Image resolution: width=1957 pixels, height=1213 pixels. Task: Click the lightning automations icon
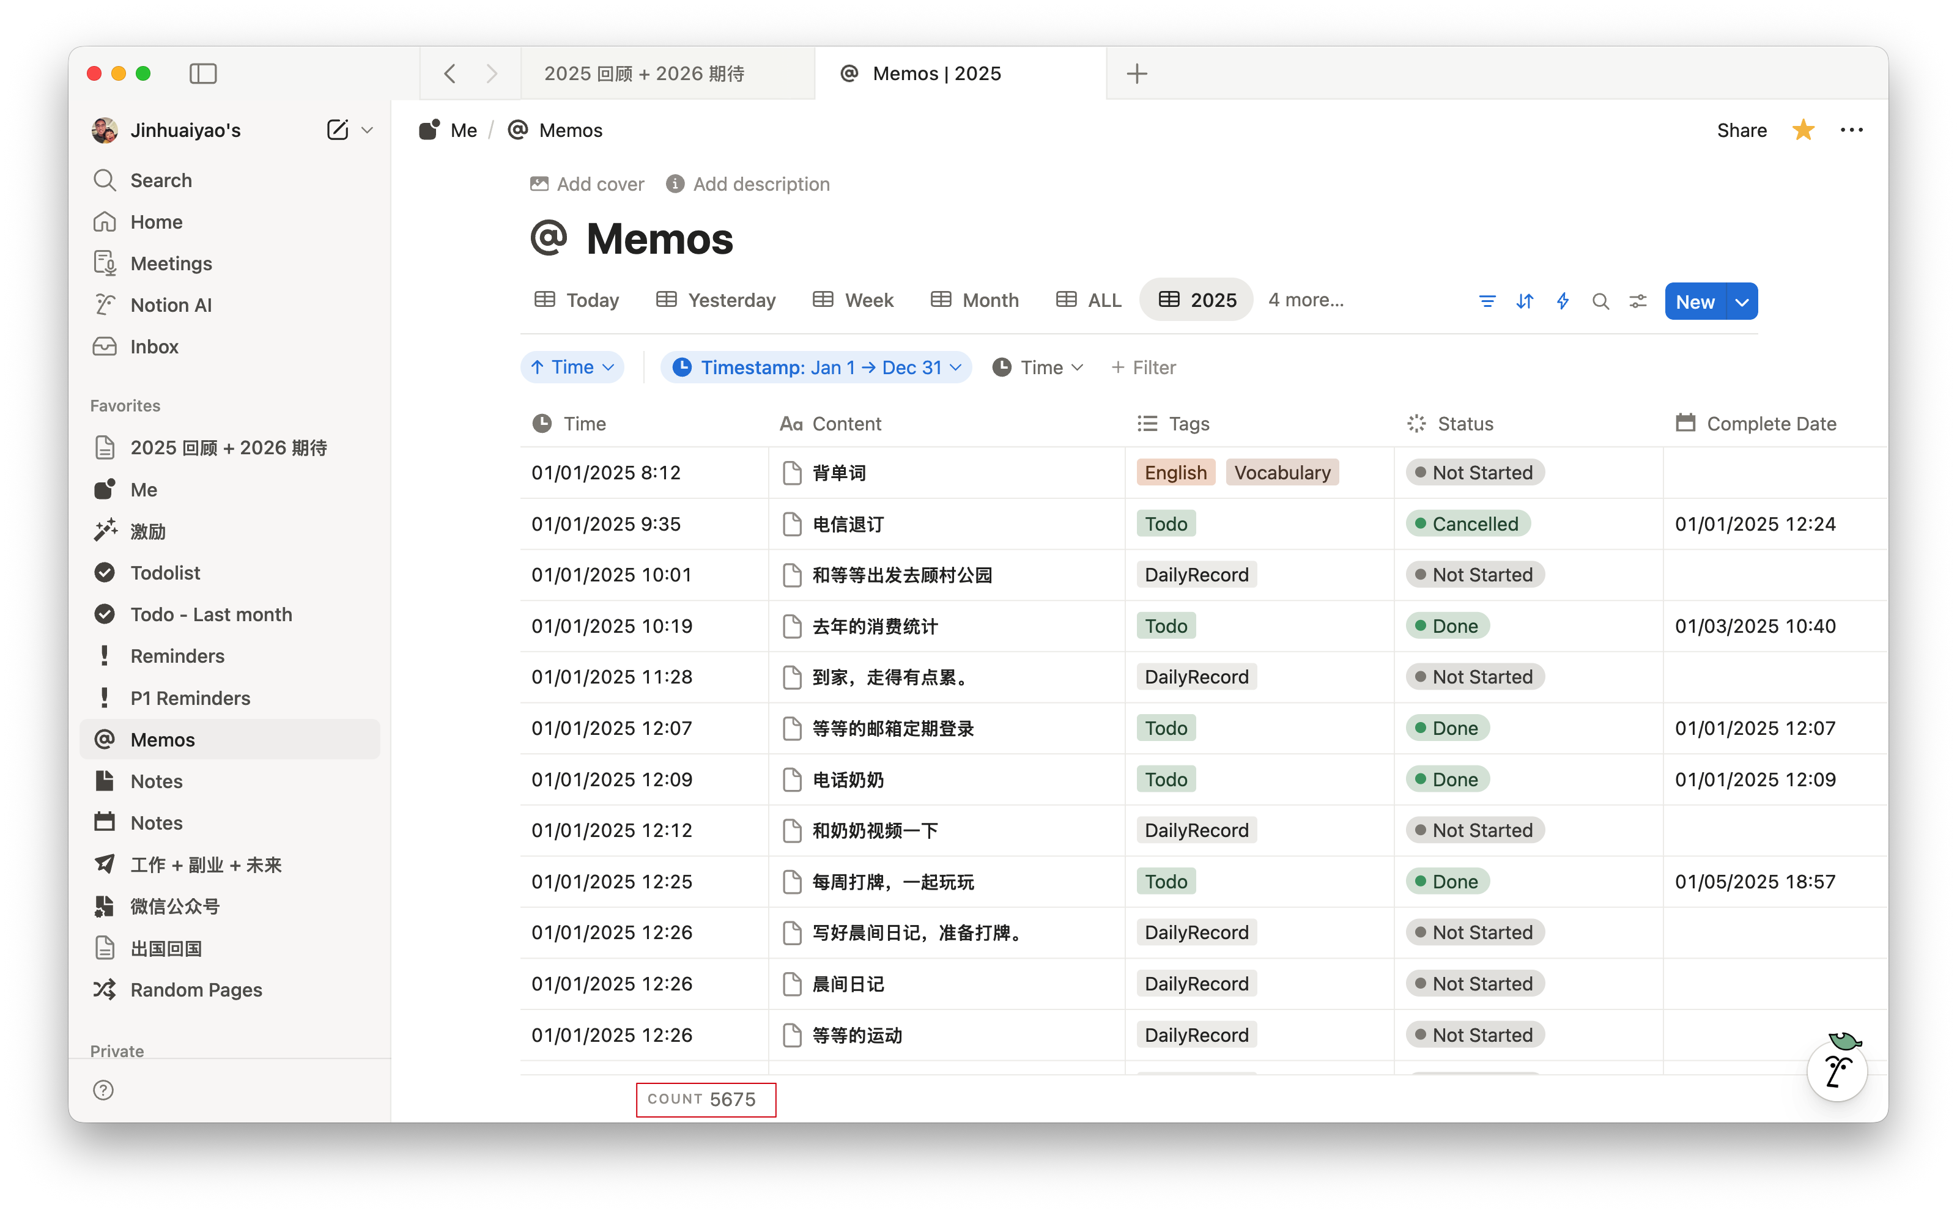click(x=1562, y=301)
